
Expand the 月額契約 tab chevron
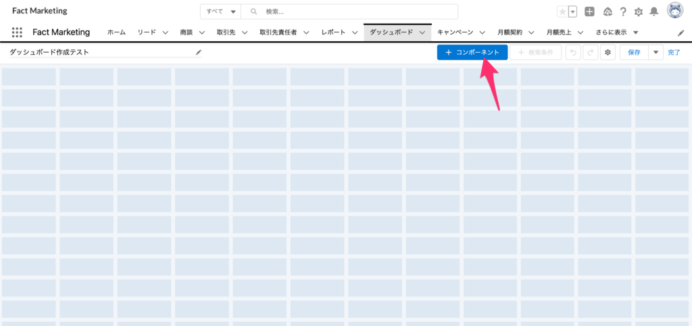(x=531, y=32)
